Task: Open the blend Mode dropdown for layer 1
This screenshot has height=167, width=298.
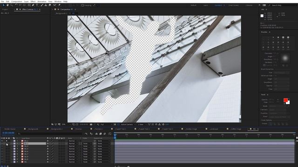Action: point(73,141)
